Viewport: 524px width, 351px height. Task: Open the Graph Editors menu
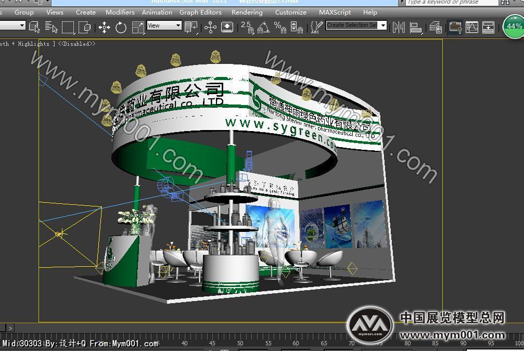tap(200, 12)
